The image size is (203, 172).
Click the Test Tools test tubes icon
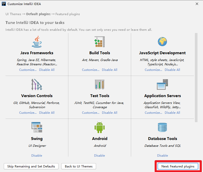coord(100,84)
